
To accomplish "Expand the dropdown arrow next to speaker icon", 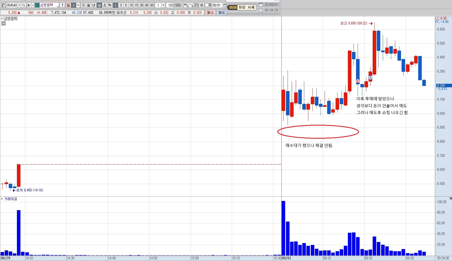I will click(33, 5).
